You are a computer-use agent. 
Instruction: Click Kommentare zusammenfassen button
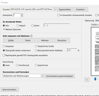coord(60,76)
